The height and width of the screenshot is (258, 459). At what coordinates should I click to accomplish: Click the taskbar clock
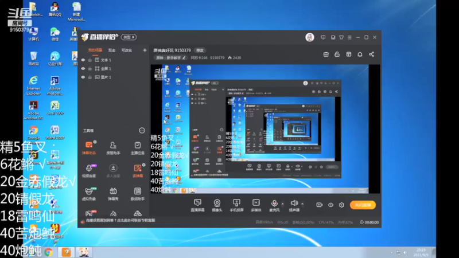click(421, 252)
